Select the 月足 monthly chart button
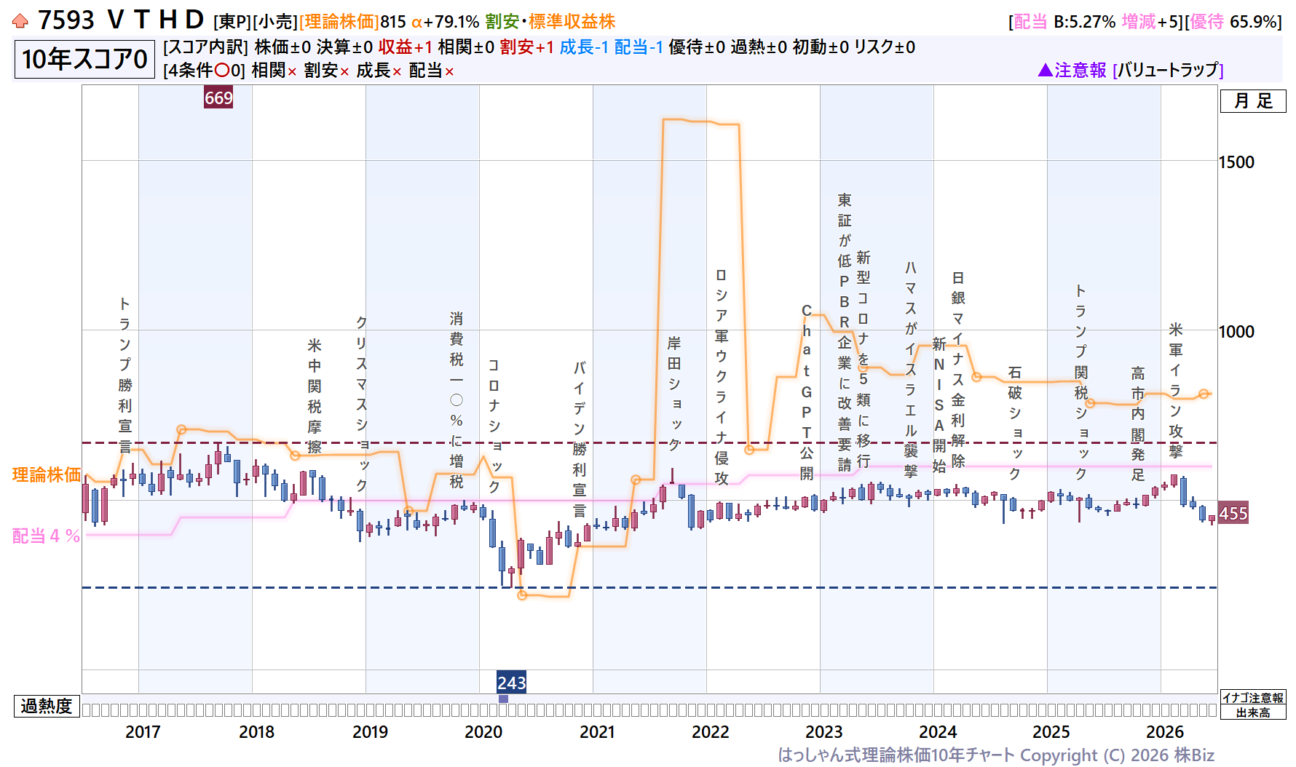1296x767 pixels. pyautogui.click(x=1253, y=100)
